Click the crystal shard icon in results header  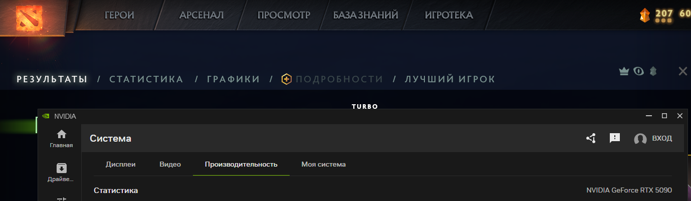[653, 71]
